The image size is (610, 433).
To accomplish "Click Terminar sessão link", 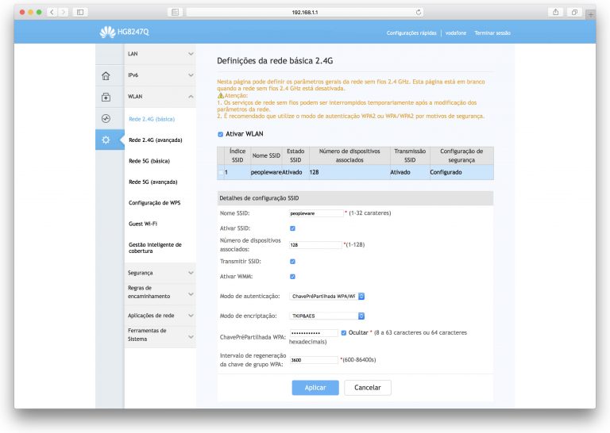I will [492, 33].
